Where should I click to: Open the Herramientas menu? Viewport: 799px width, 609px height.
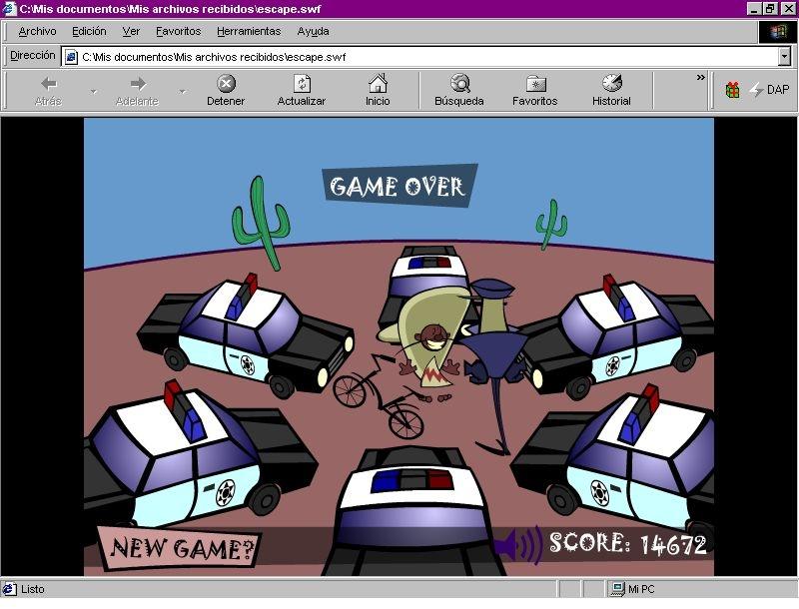[x=249, y=31]
